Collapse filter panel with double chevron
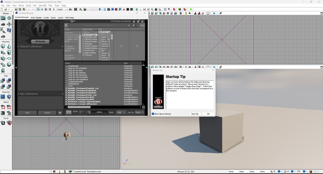 point(66,25)
